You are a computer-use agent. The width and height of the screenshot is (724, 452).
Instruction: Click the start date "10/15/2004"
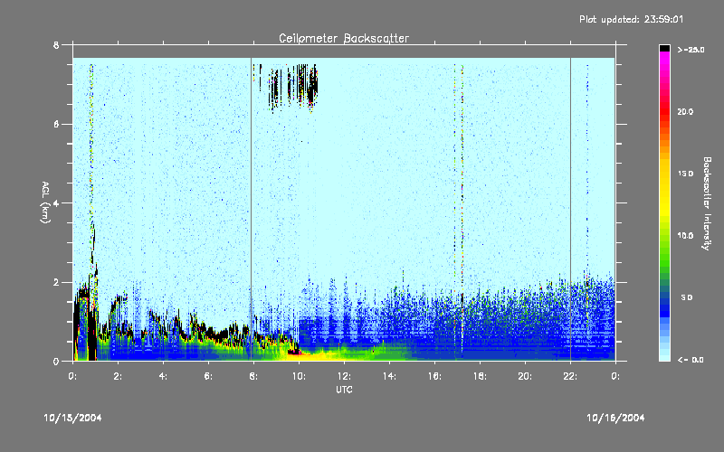[x=72, y=418]
